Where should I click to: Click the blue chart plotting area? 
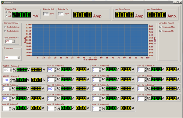(90, 40)
